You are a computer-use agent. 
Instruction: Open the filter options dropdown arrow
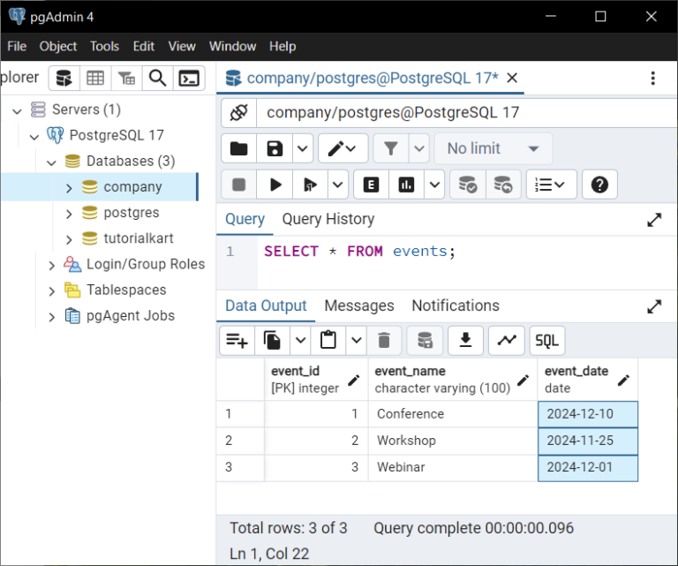[x=418, y=148]
